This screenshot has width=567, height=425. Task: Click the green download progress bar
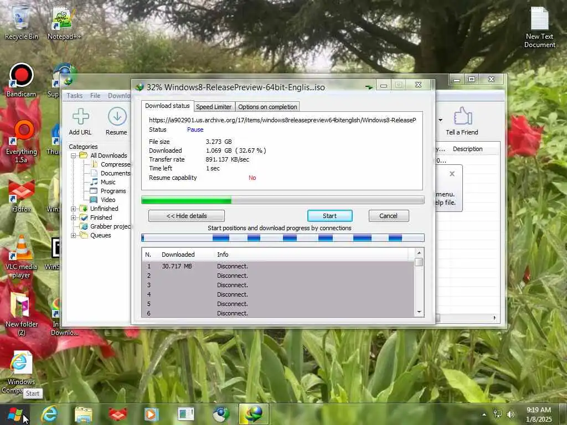[283, 200]
